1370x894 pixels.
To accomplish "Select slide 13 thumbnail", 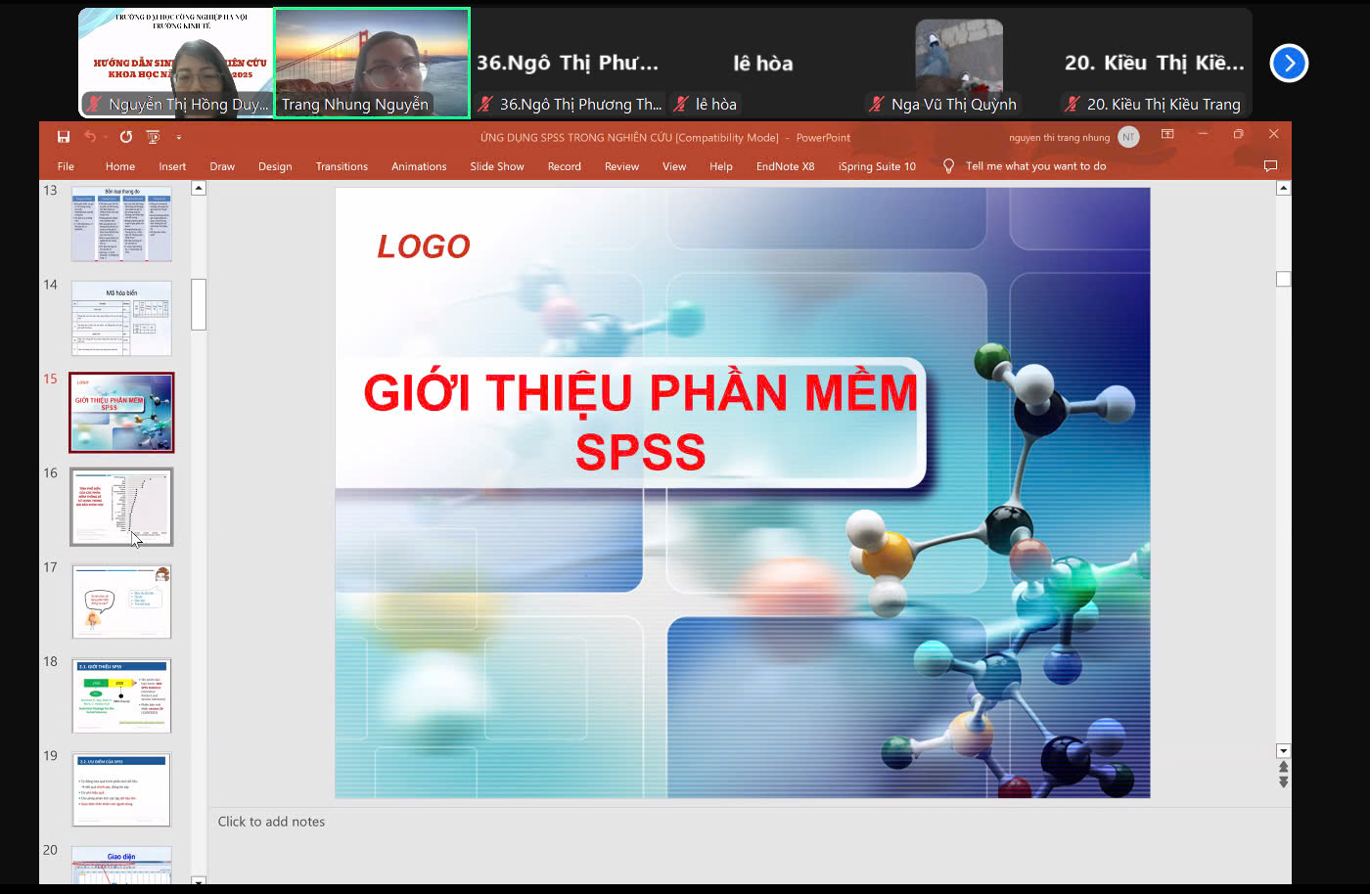I will pyautogui.click(x=121, y=224).
